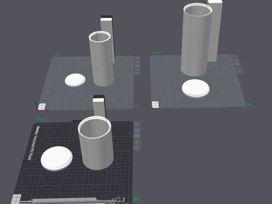Remove plate 02 with its X icon
Screen dimensions: 272x204
click(235, 56)
